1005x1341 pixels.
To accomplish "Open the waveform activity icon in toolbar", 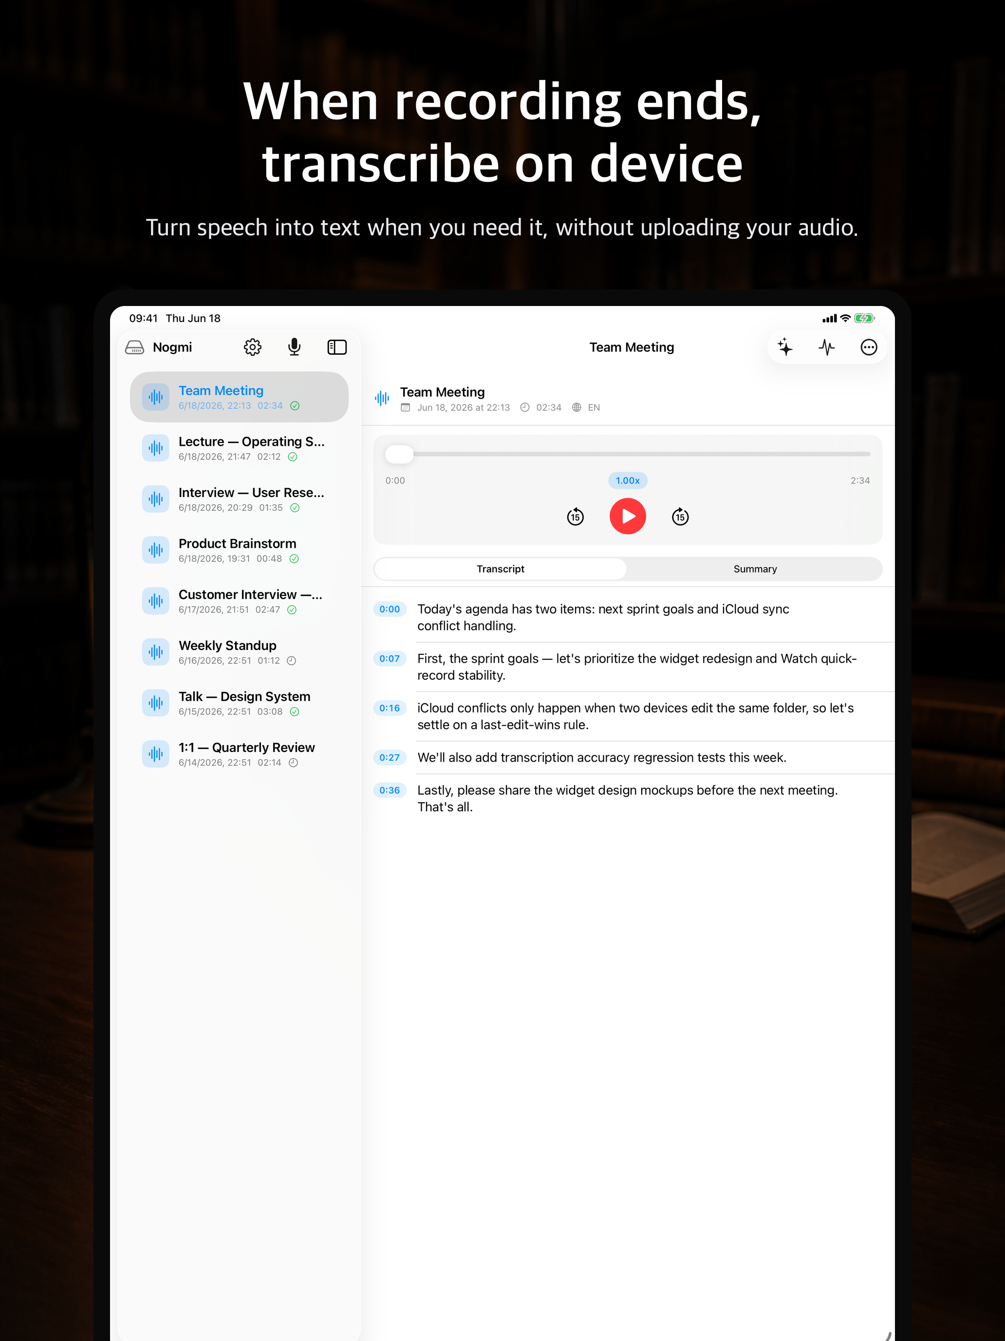I will pos(827,347).
